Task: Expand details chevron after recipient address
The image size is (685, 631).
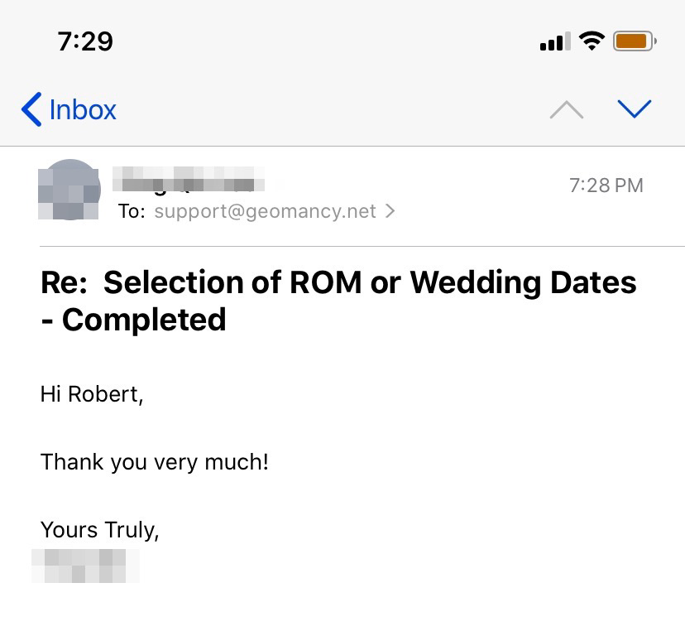Action: (390, 211)
